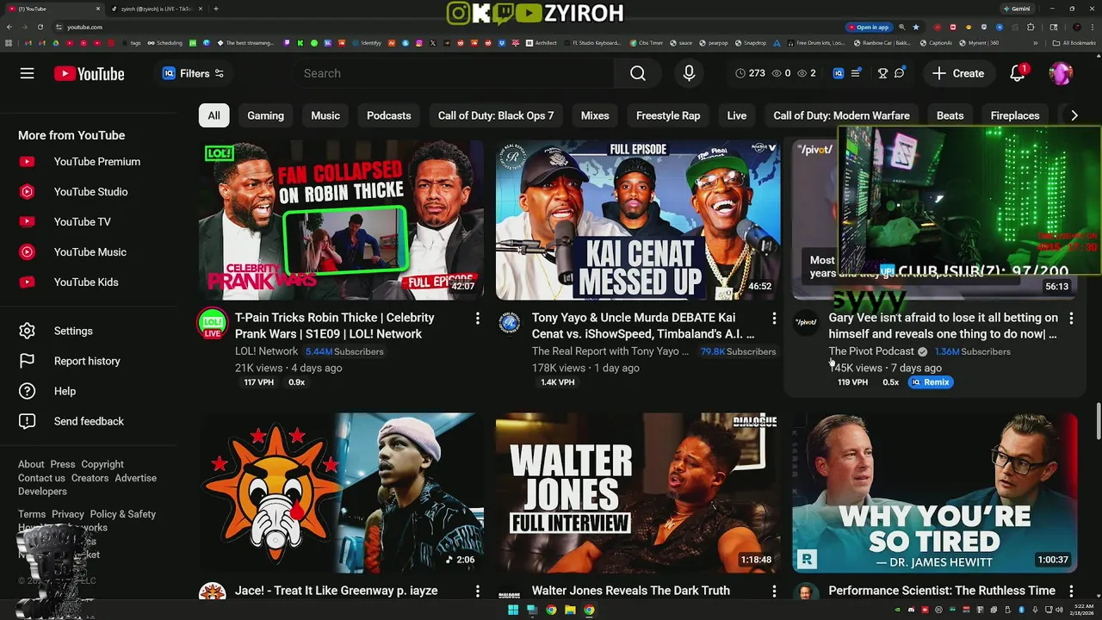
Task: Open Gary Vee video title
Action: click(944, 325)
